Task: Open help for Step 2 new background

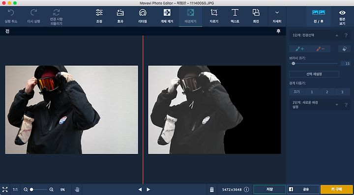Action: (346, 105)
